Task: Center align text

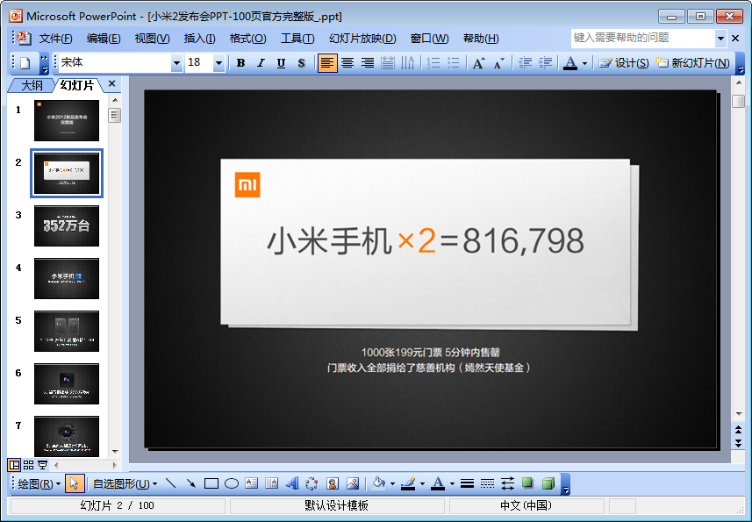Action: (347, 63)
